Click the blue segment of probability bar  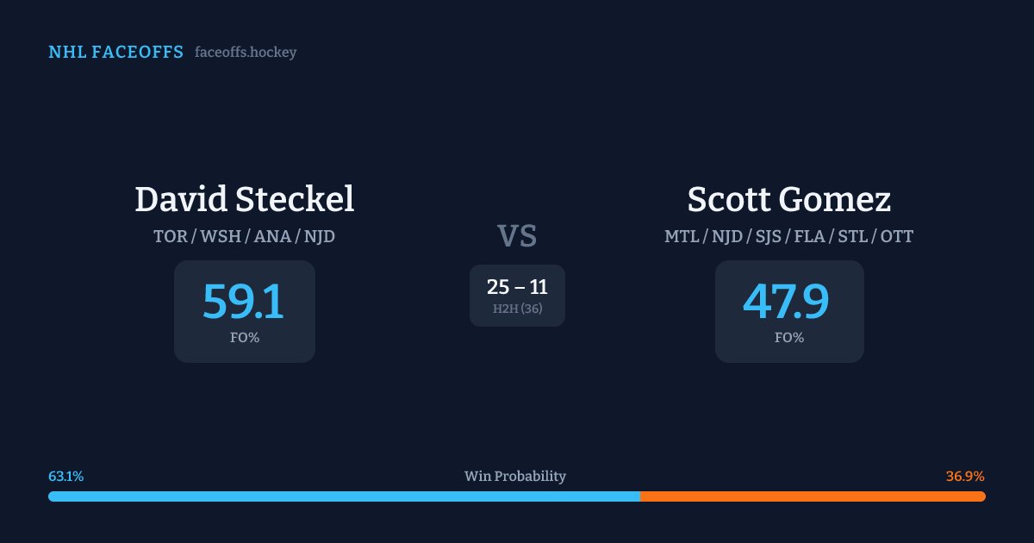pyautogui.click(x=345, y=496)
